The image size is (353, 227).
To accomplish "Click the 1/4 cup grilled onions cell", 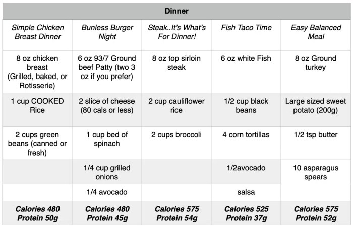I will (x=107, y=173).
